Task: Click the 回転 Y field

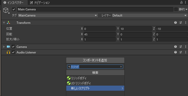Action: click(136, 34)
